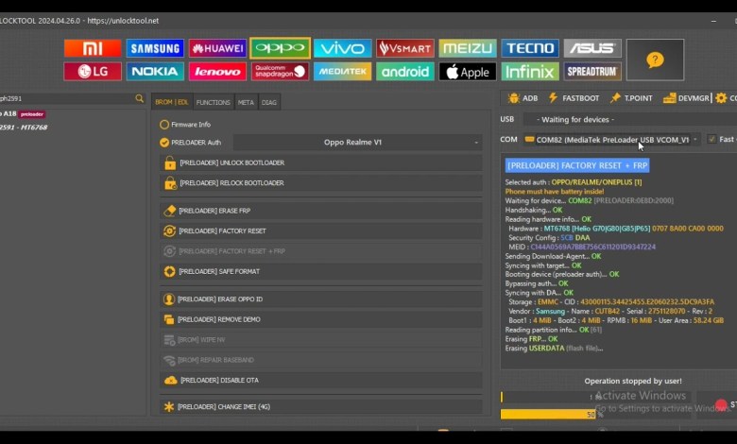This screenshot has height=444, width=737.
Task: Pick the MediaTek brand tile
Action: (343, 72)
